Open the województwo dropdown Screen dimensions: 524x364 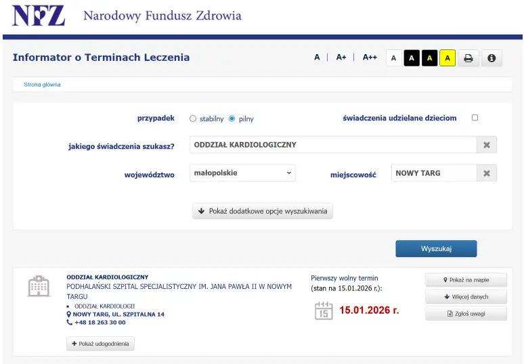pos(242,173)
